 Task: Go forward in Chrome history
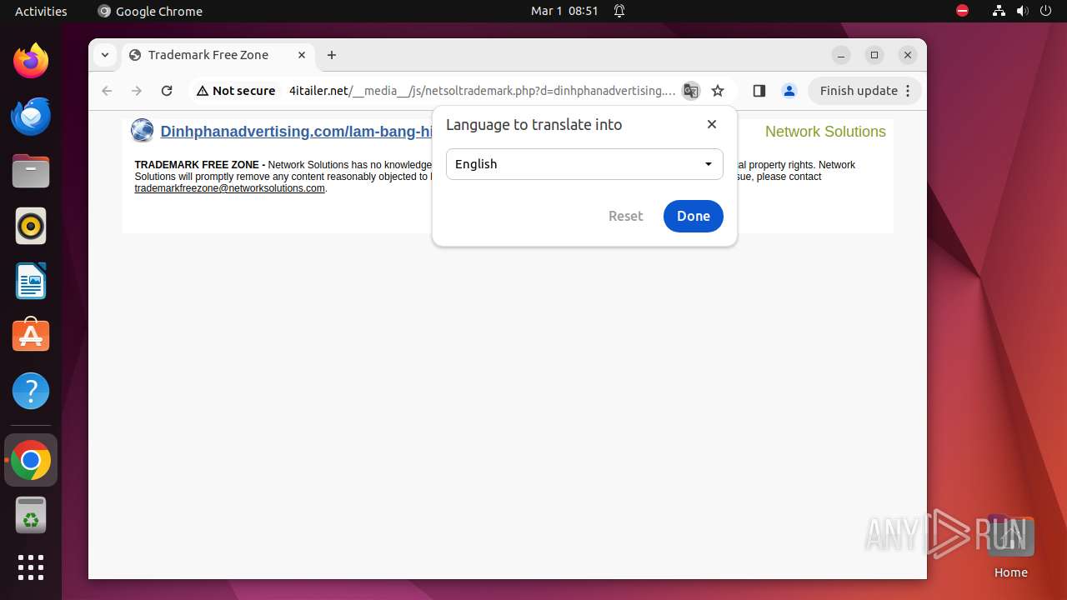pos(137,91)
